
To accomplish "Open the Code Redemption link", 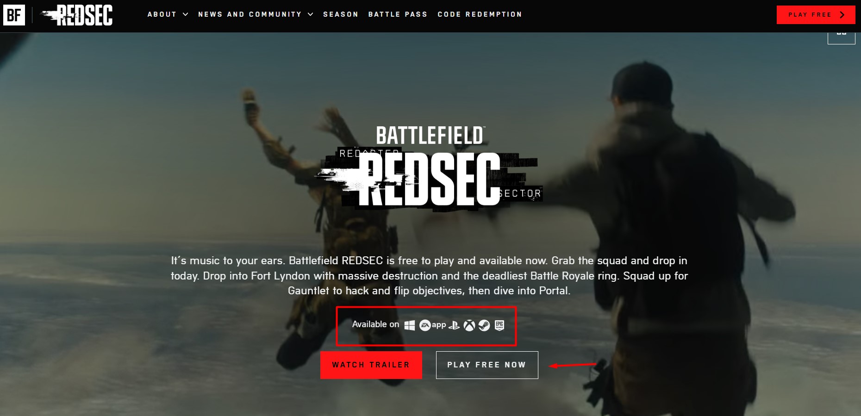I will (x=480, y=14).
